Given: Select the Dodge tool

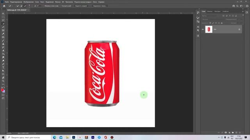Looking at the screenshot, I should click(3, 61).
